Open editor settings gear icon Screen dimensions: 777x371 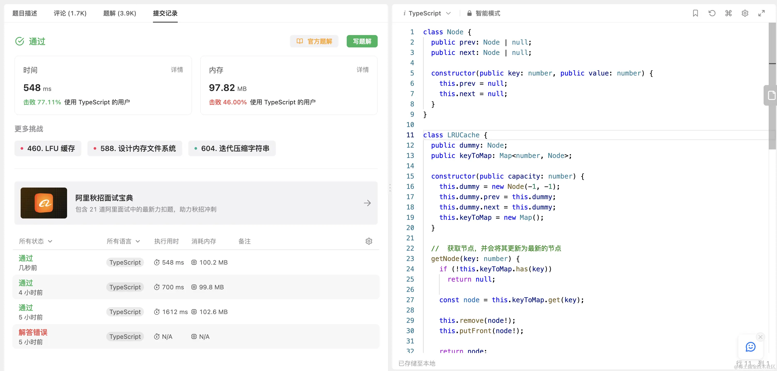point(745,13)
